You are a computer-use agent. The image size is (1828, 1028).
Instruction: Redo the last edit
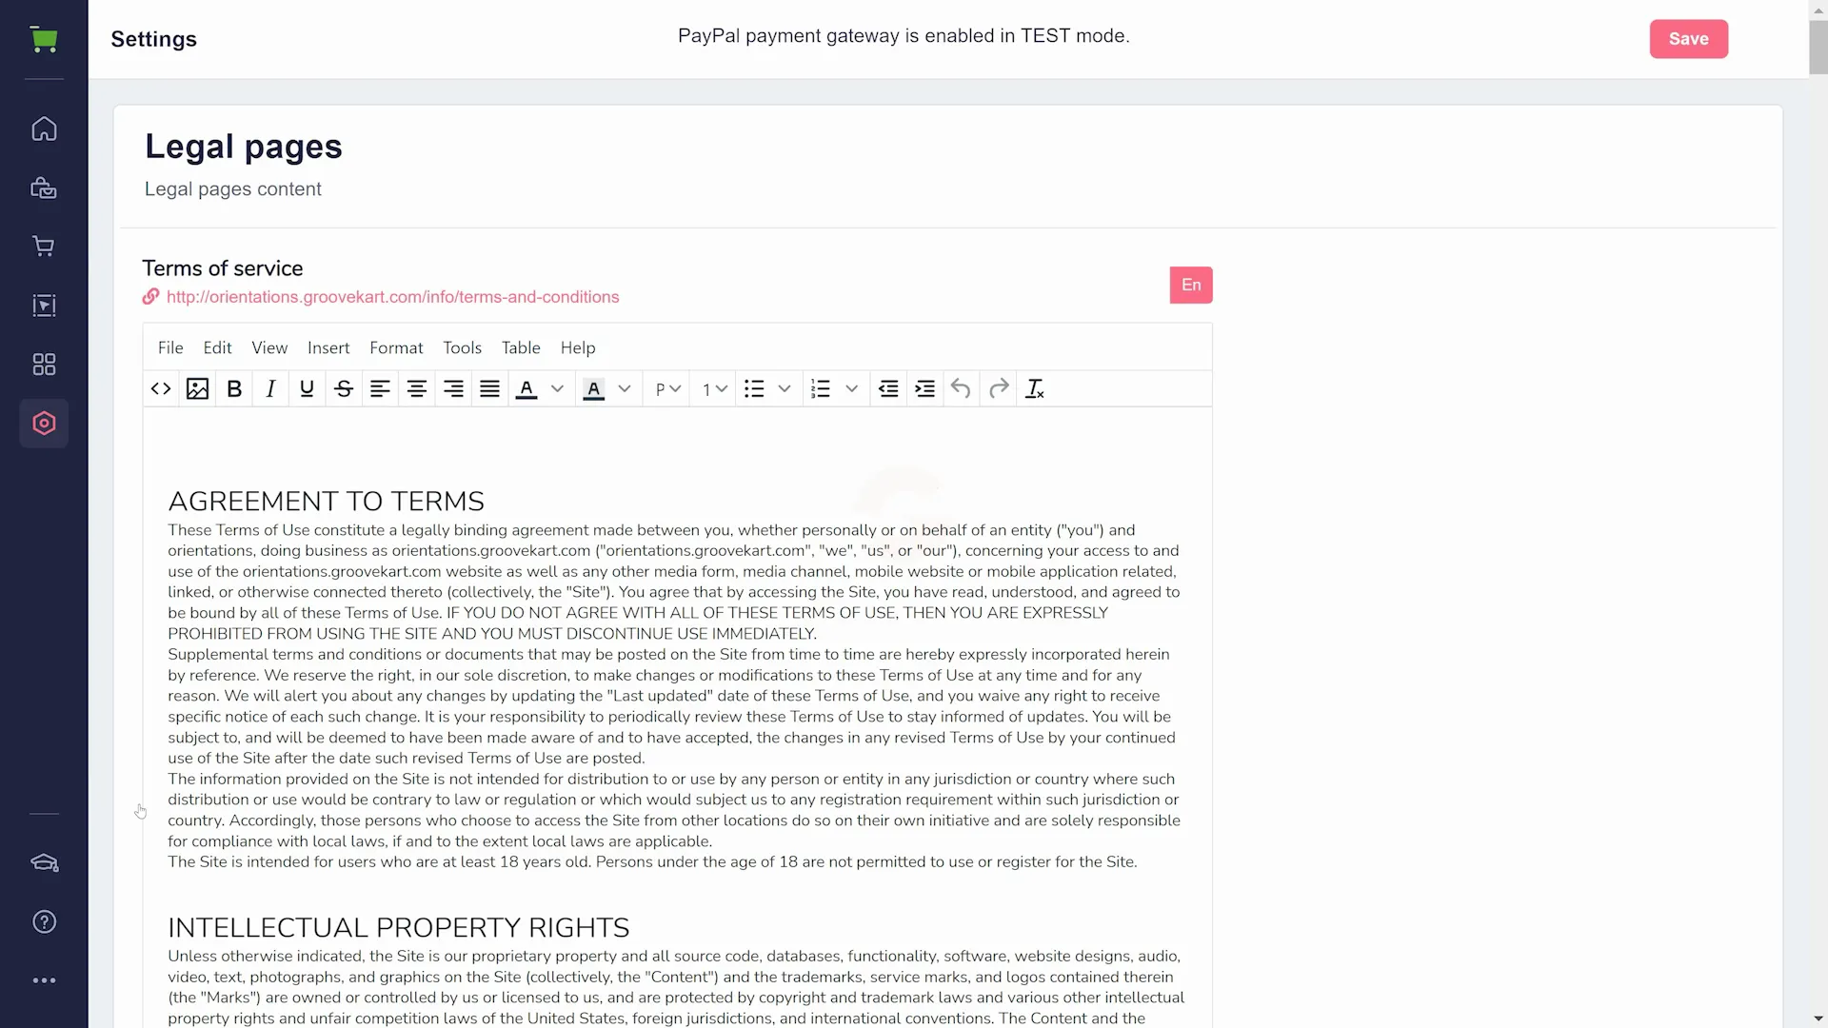tap(999, 388)
